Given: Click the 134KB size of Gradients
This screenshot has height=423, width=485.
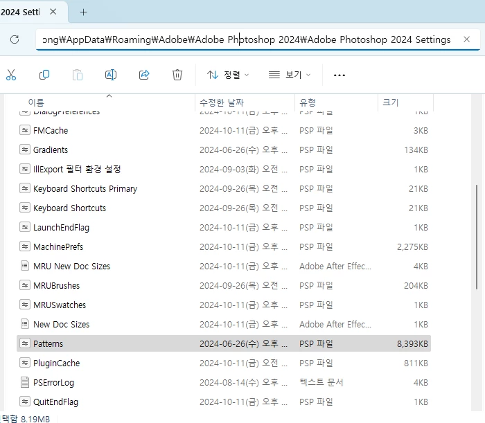Looking at the screenshot, I should pyautogui.click(x=416, y=150).
